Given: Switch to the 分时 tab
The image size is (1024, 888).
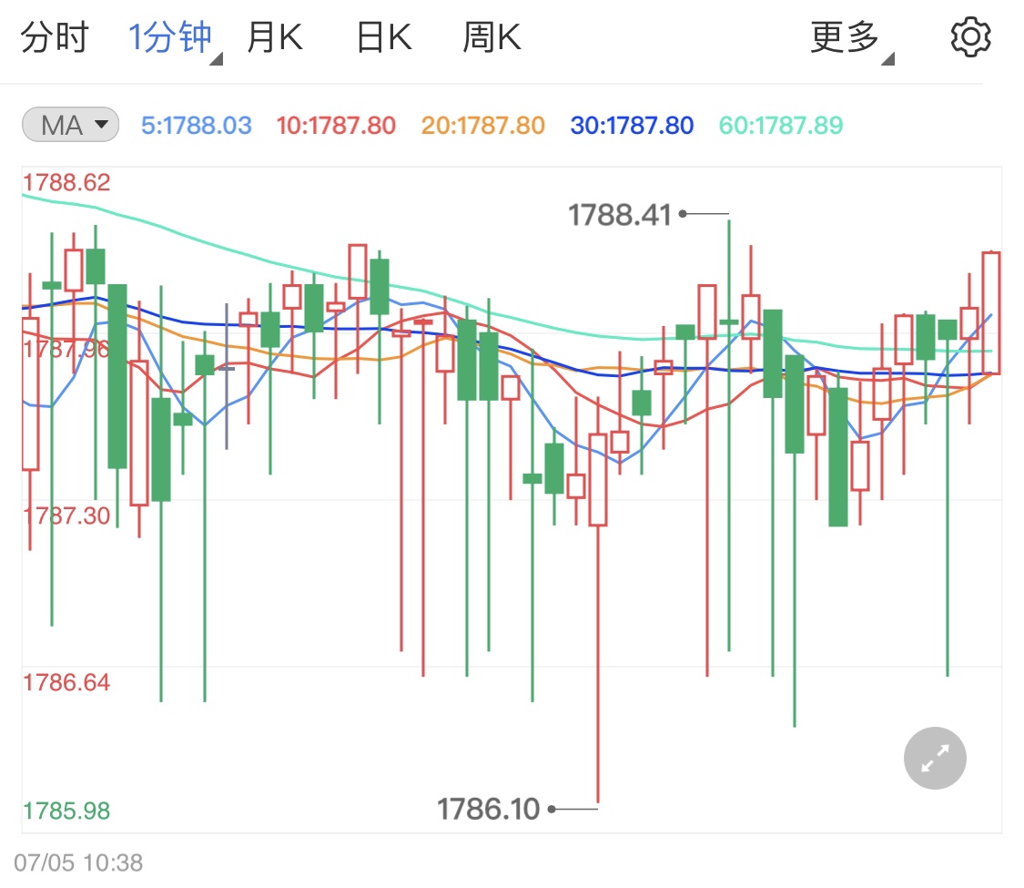Looking at the screenshot, I should point(55,37).
